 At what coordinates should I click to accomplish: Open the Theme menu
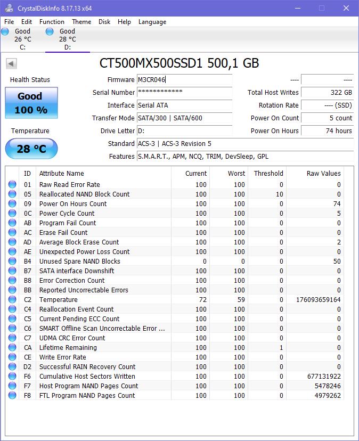pos(81,22)
